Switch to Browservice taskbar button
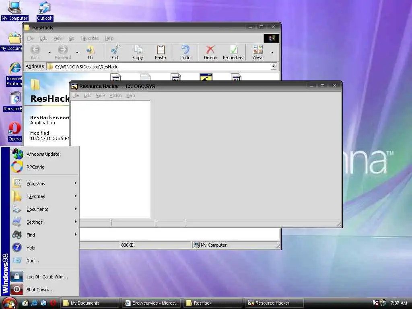The image size is (412, 309). click(x=151, y=303)
